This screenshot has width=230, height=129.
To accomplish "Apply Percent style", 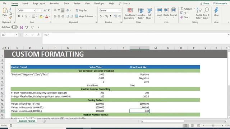I will coord(107,16).
